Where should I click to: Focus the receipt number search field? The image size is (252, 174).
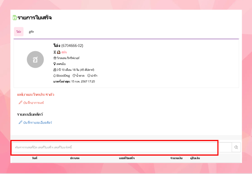(122, 147)
